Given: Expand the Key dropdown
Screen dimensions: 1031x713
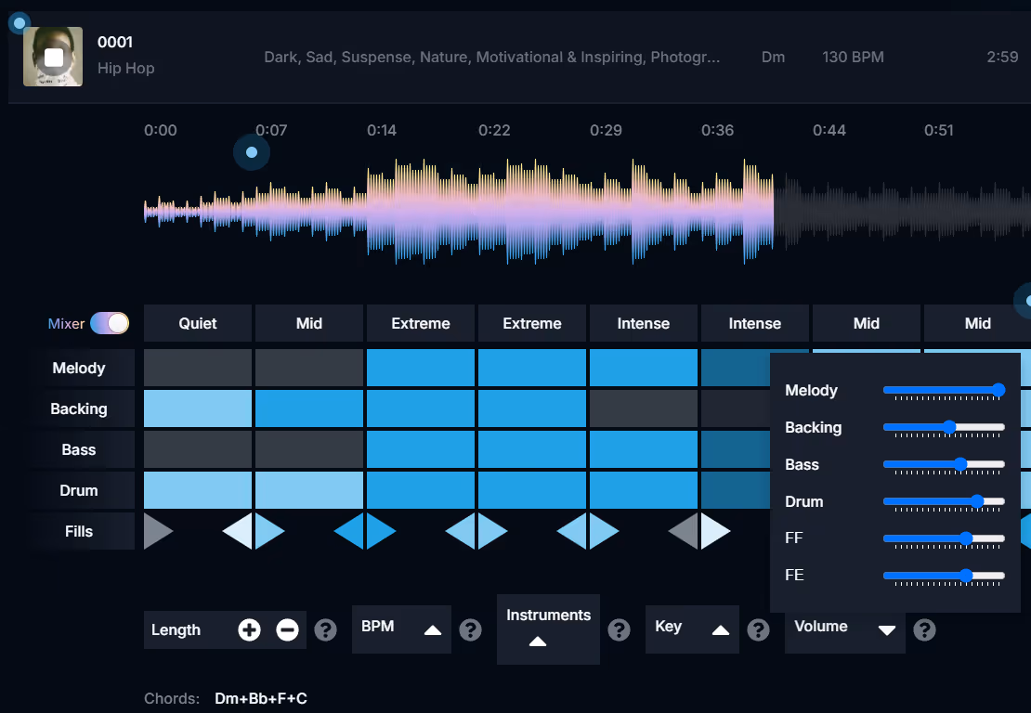Looking at the screenshot, I should point(692,629).
